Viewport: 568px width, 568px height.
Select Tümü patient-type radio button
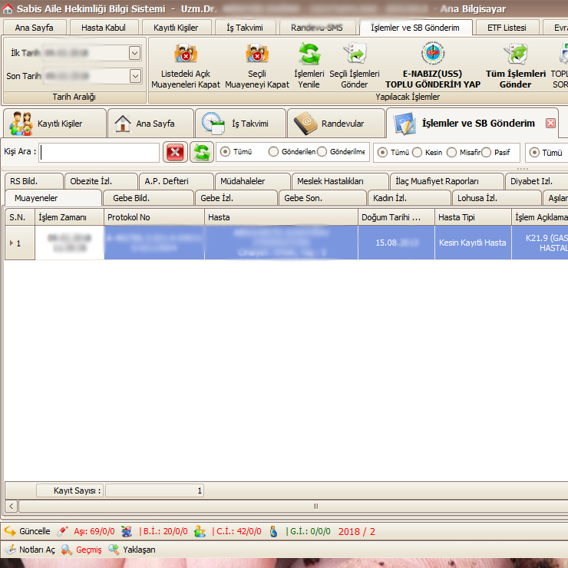coord(382,152)
